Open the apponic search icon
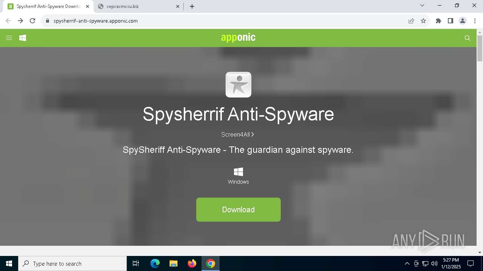 (x=468, y=38)
